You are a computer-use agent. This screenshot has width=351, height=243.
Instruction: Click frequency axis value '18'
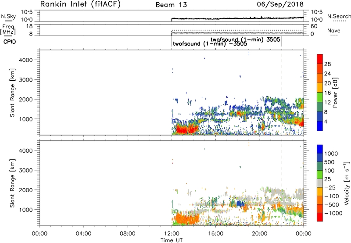pyautogui.click(x=30, y=26)
